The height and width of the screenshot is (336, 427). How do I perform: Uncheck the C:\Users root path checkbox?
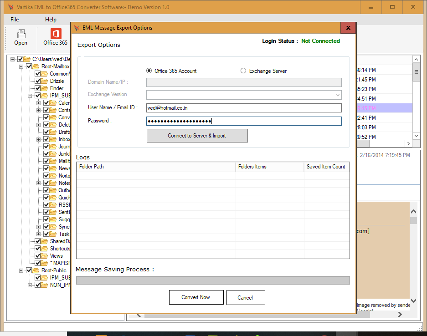(x=20, y=59)
